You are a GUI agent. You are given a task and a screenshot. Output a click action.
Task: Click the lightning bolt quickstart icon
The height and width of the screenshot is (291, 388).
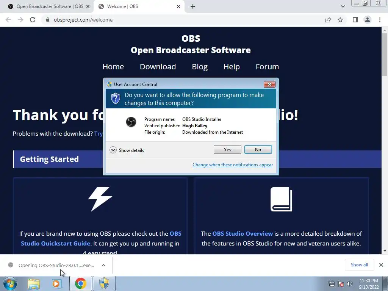pyautogui.click(x=100, y=199)
